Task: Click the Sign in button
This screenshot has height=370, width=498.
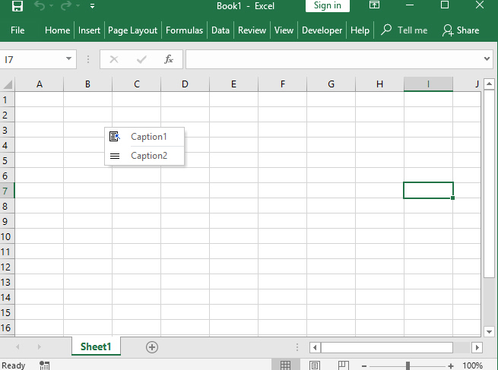Action: coord(328,6)
